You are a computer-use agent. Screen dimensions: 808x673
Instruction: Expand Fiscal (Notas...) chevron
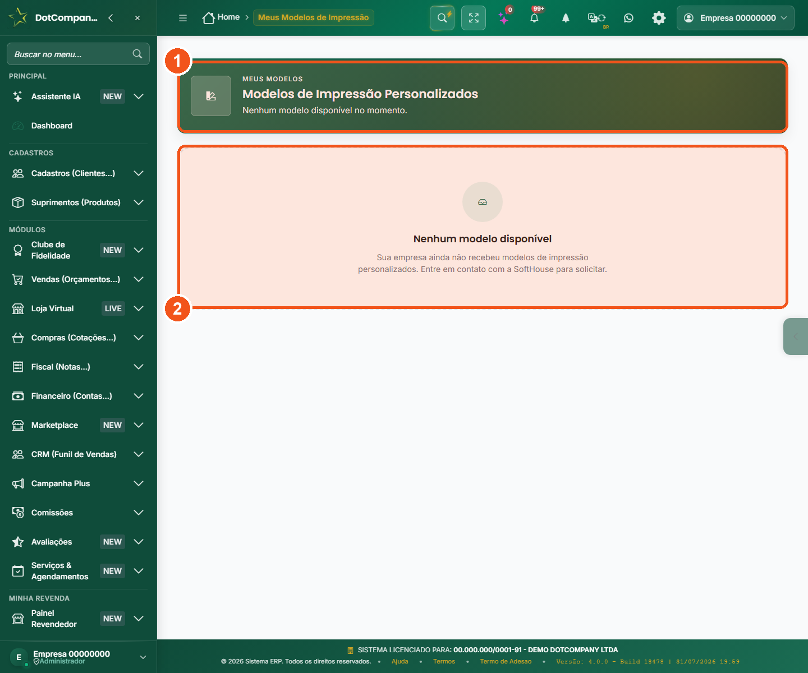[139, 367]
